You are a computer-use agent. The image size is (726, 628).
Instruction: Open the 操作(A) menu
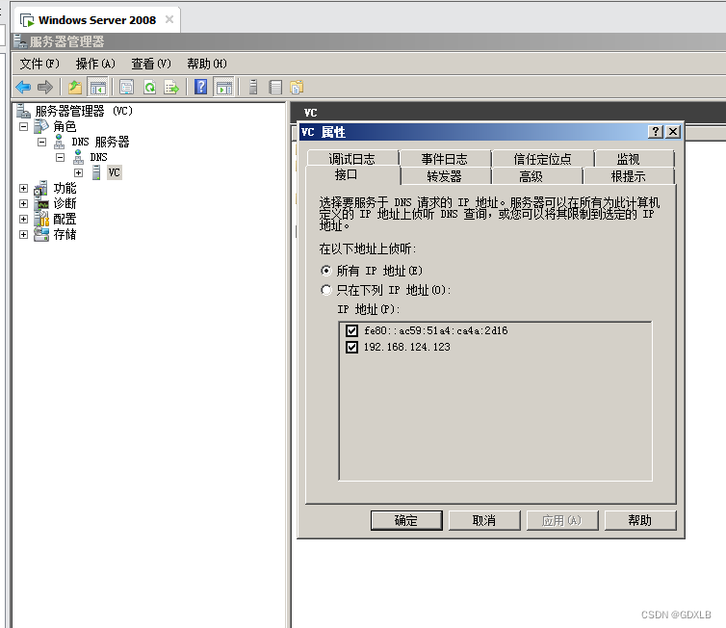(95, 64)
